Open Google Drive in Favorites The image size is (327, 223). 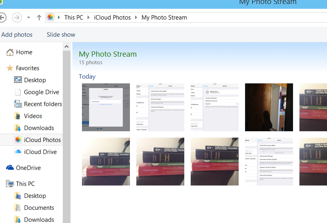pyautogui.click(x=42, y=92)
